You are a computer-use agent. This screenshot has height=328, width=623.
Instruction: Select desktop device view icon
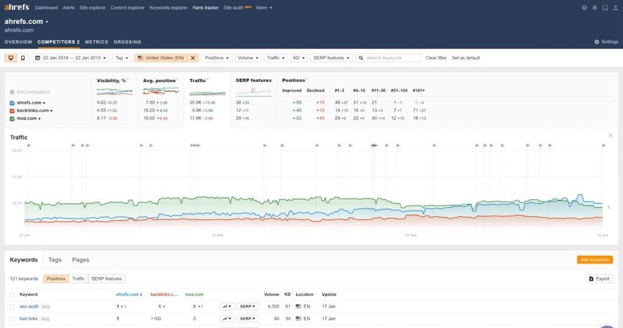pyautogui.click(x=11, y=58)
